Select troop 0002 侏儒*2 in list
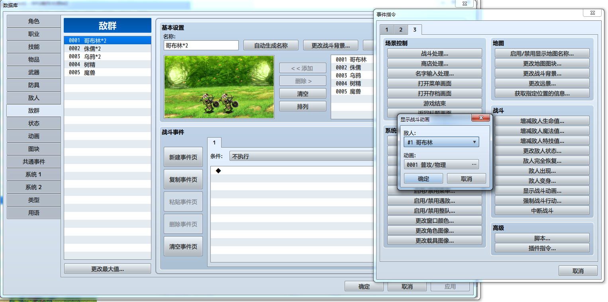This screenshot has height=302, width=608. point(108,48)
